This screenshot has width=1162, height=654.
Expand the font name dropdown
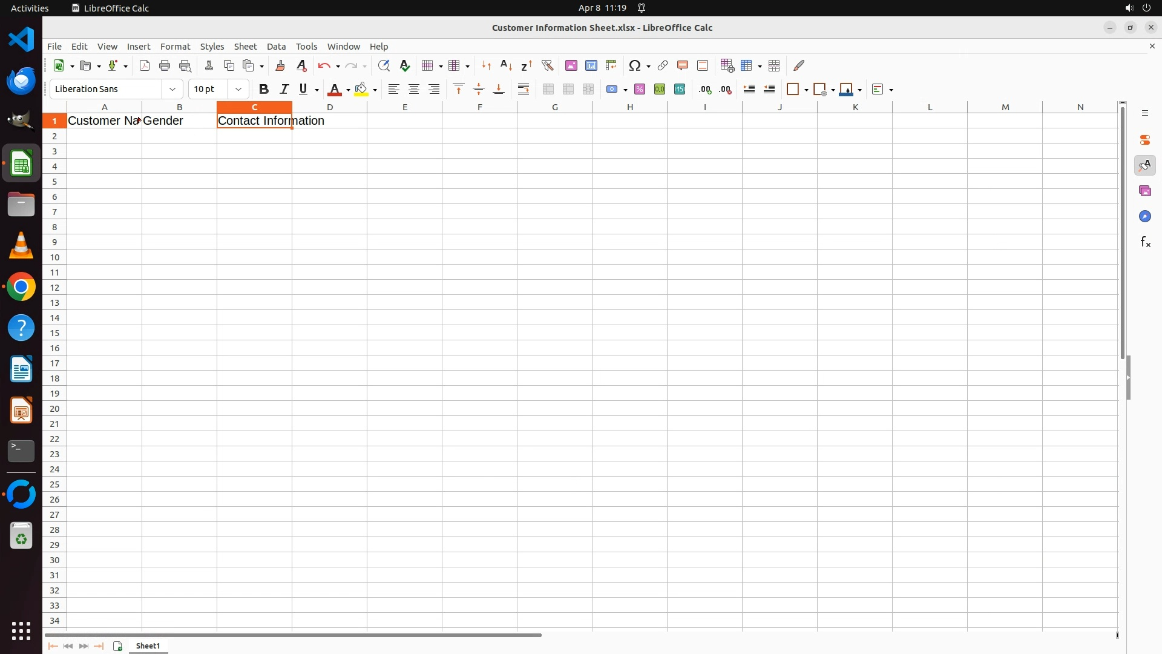point(172,90)
